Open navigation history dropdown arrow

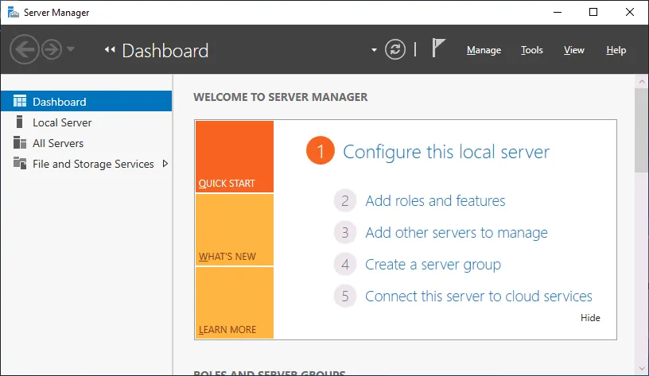(x=71, y=50)
